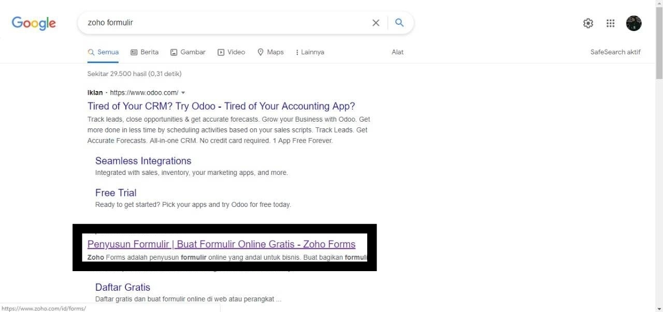This screenshot has height=312, width=663.
Task: Switch to the Gambar tab
Action: (188, 52)
